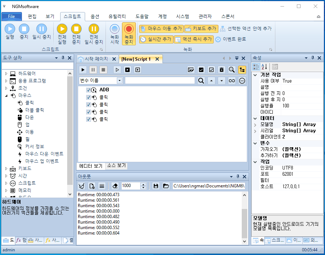Click the ellipsis circle icon in search bar

tap(242, 81)
